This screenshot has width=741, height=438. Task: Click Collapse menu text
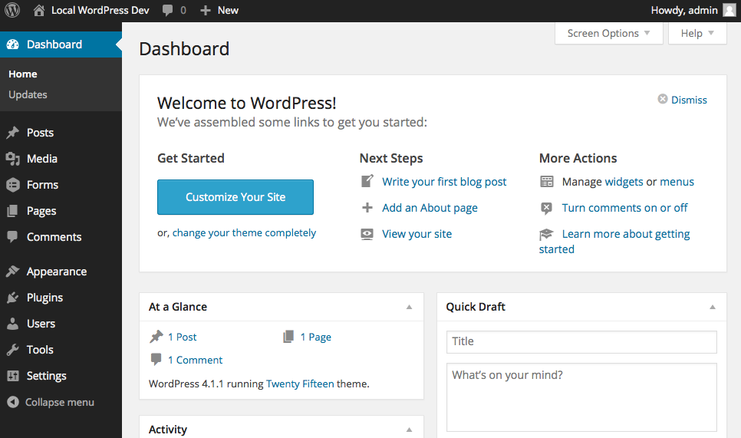point(60,402)
